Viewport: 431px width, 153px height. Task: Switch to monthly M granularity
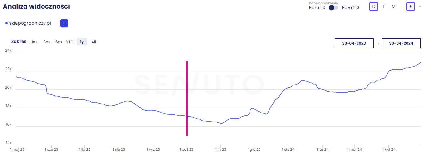click(393, 6)
